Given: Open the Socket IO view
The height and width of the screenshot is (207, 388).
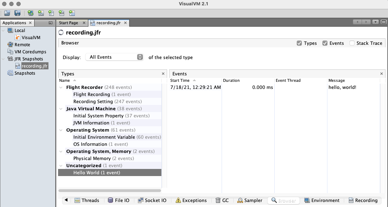Looking at the screenshot, I should pos(152,200).
